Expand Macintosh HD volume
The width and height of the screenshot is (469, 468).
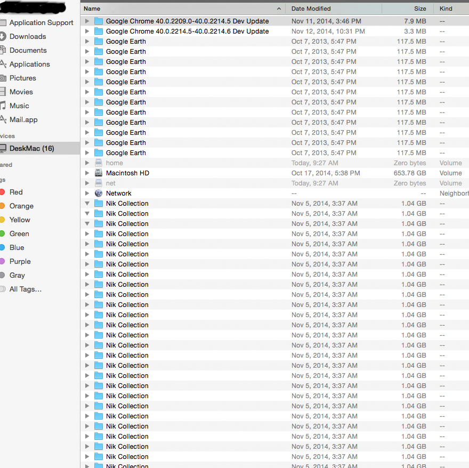(87, 173)
